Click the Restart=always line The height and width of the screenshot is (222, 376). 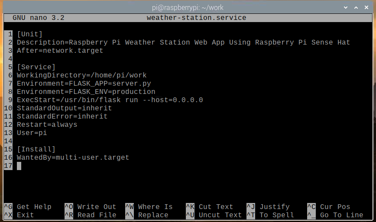click(47, 125)
